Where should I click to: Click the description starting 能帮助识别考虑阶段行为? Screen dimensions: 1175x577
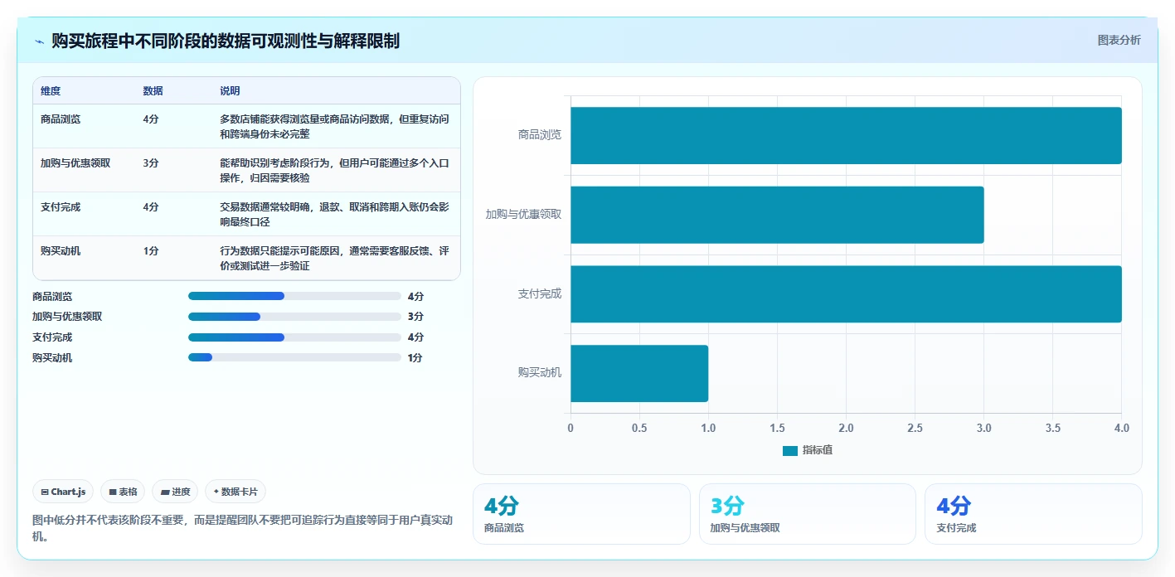click(x=335, y=170)
